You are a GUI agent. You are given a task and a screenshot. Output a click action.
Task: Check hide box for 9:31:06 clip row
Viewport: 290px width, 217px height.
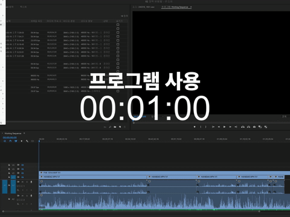pos(118,56)
